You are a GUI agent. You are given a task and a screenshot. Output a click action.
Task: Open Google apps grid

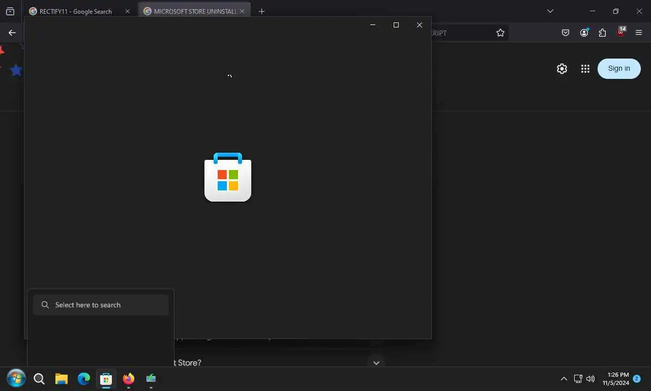pos(585,69)
